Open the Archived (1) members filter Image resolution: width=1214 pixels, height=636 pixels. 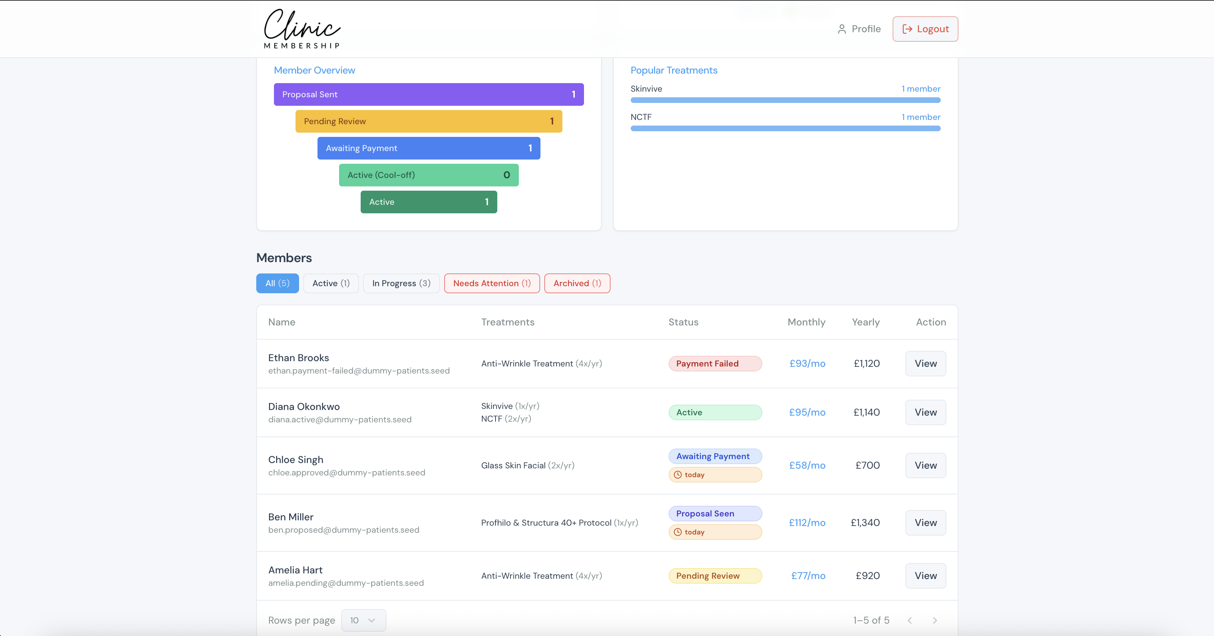coord(577,283)
